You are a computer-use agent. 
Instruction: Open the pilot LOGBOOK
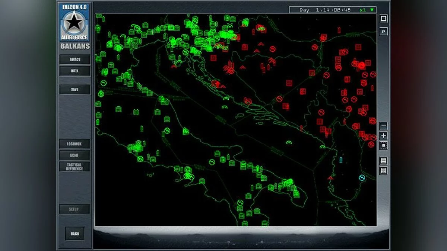pos(74,144)
